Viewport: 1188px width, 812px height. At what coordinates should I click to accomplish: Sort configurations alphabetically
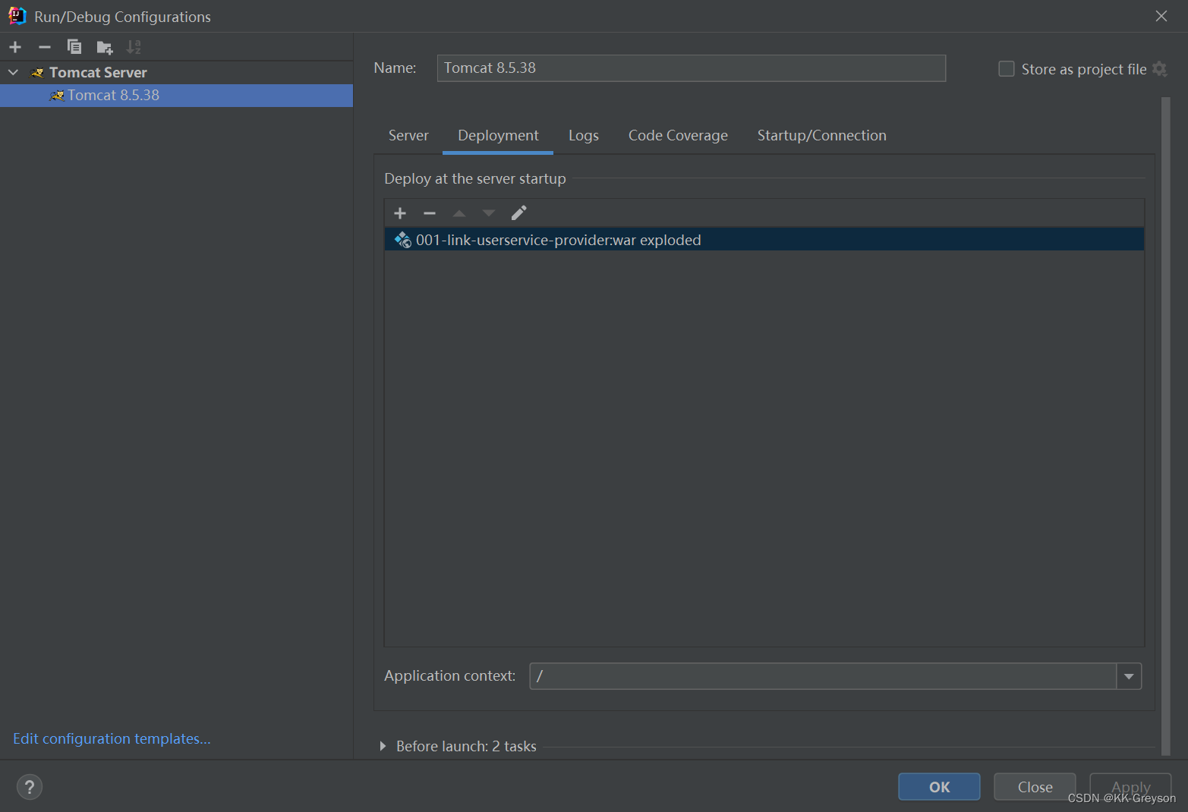[134, 47]
